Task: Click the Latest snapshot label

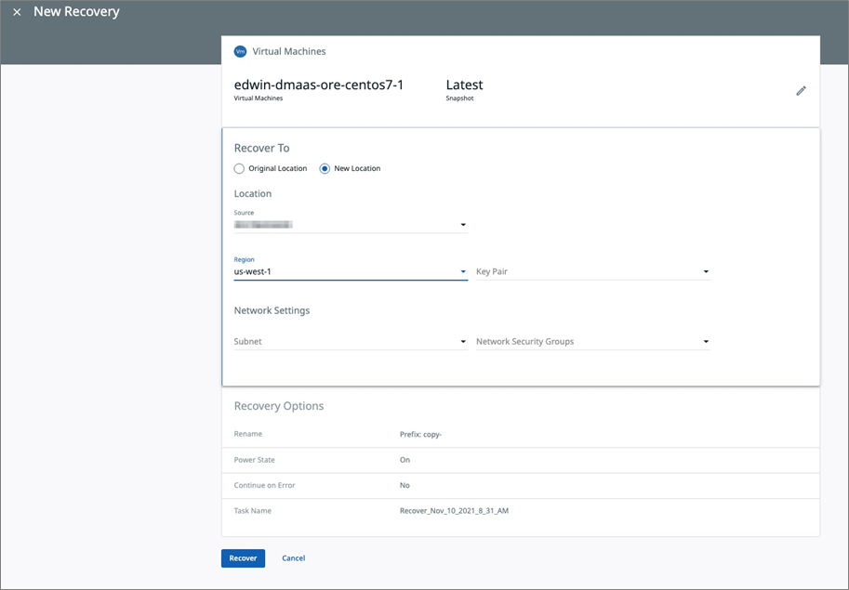Action: pyautogui.click(x=464, y=85)
